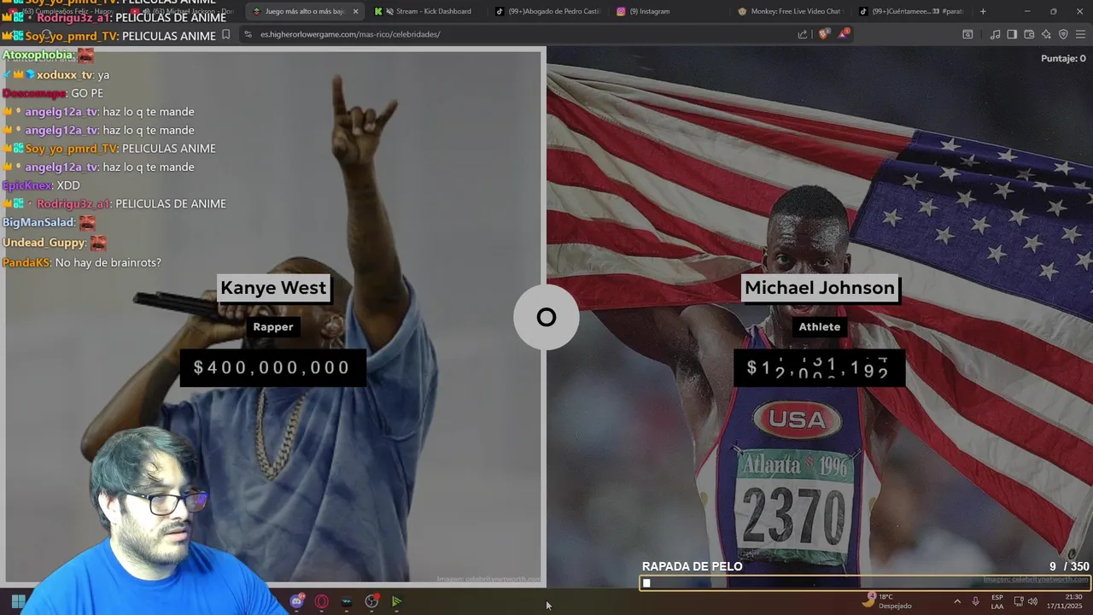The image size is (1093, 615).
Task: Open the Brave Wallet icon
Action: coord(1029,34)
